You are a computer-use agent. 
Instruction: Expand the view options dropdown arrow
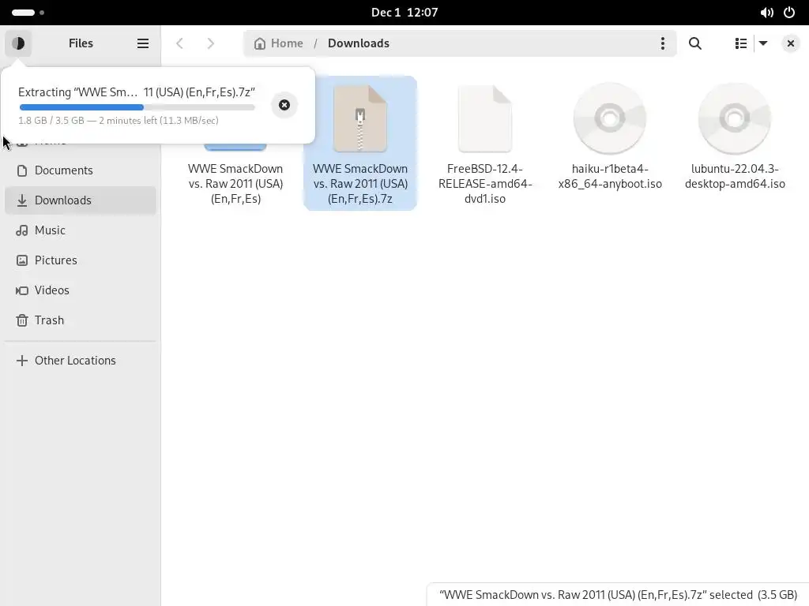click(x=763, y=43)
